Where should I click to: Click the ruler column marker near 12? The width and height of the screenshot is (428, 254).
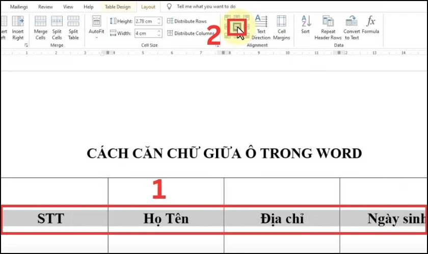tap(339, 52)
